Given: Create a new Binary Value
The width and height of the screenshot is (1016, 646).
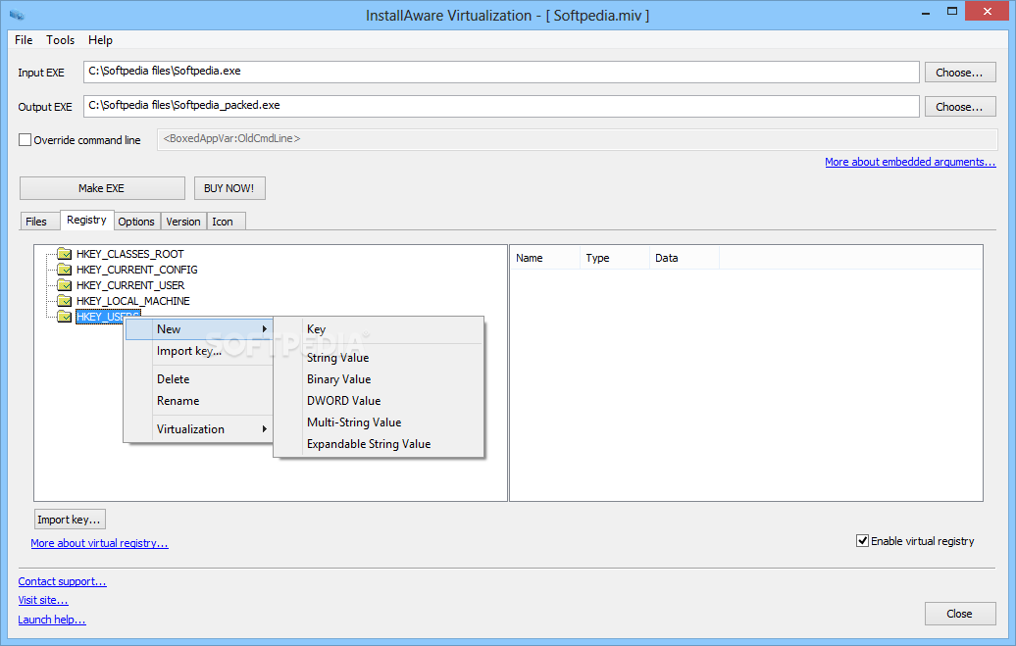Looking at the screenshot, I should [380, 379].
